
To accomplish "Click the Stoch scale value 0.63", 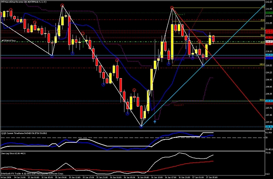I will [268, 174].
